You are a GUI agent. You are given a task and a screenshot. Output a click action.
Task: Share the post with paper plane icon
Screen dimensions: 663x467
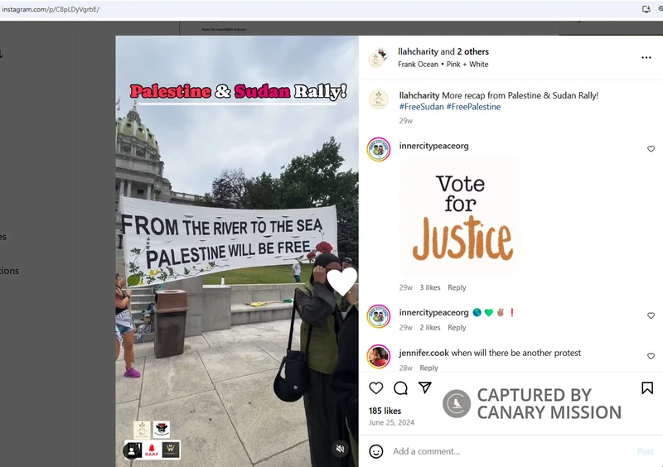pyautogui.click(x=425, y=388)
